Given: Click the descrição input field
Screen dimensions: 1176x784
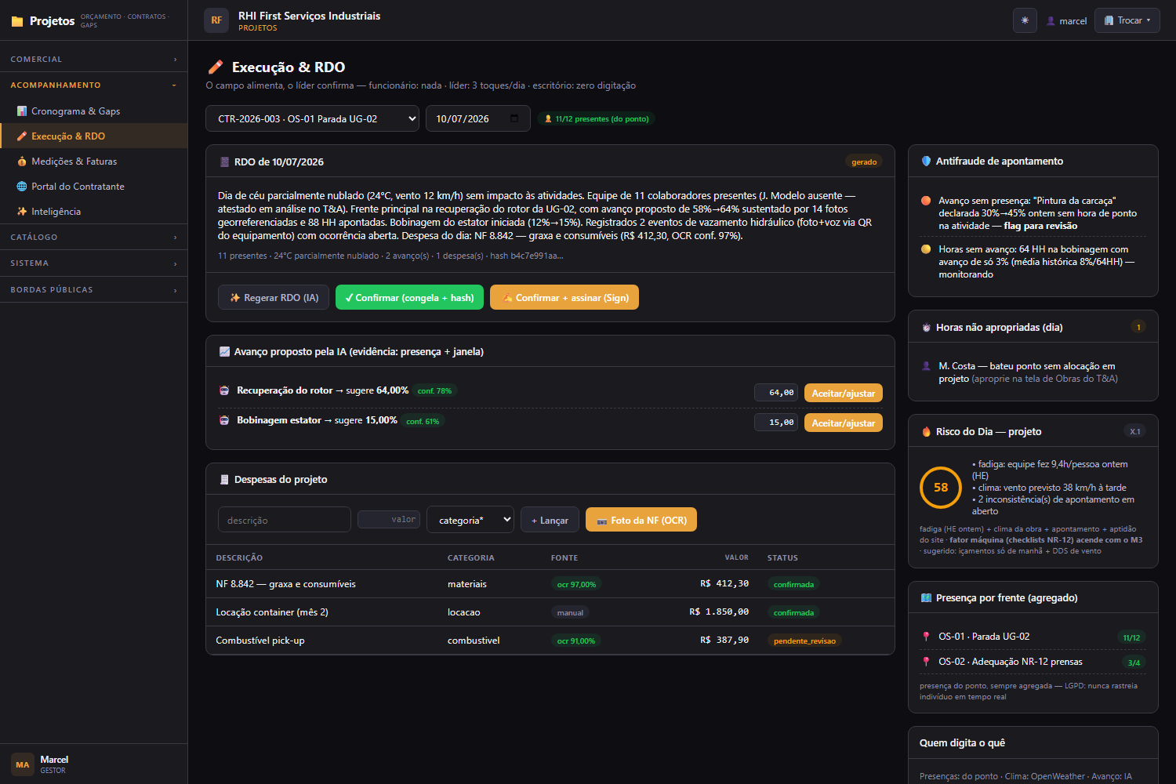Looking at the screenshot, I should 285,520.
